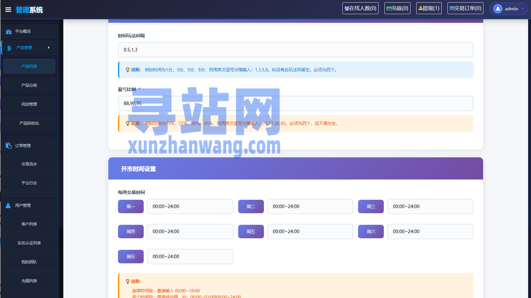This screenshot has height=298, width=531.
Task: Click the 周日 day button
Action: pos(131,257)
